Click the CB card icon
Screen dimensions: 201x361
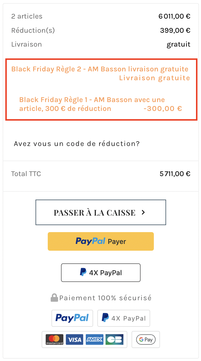pyautogui.click(x=114, y=340)
